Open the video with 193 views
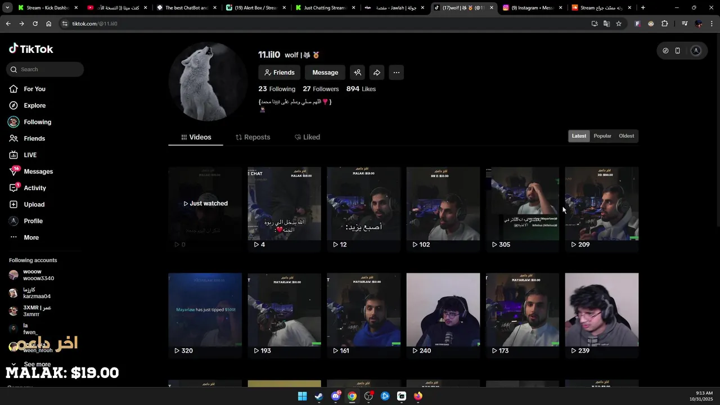This screenshot has height=405, width=720. (284, 315)
